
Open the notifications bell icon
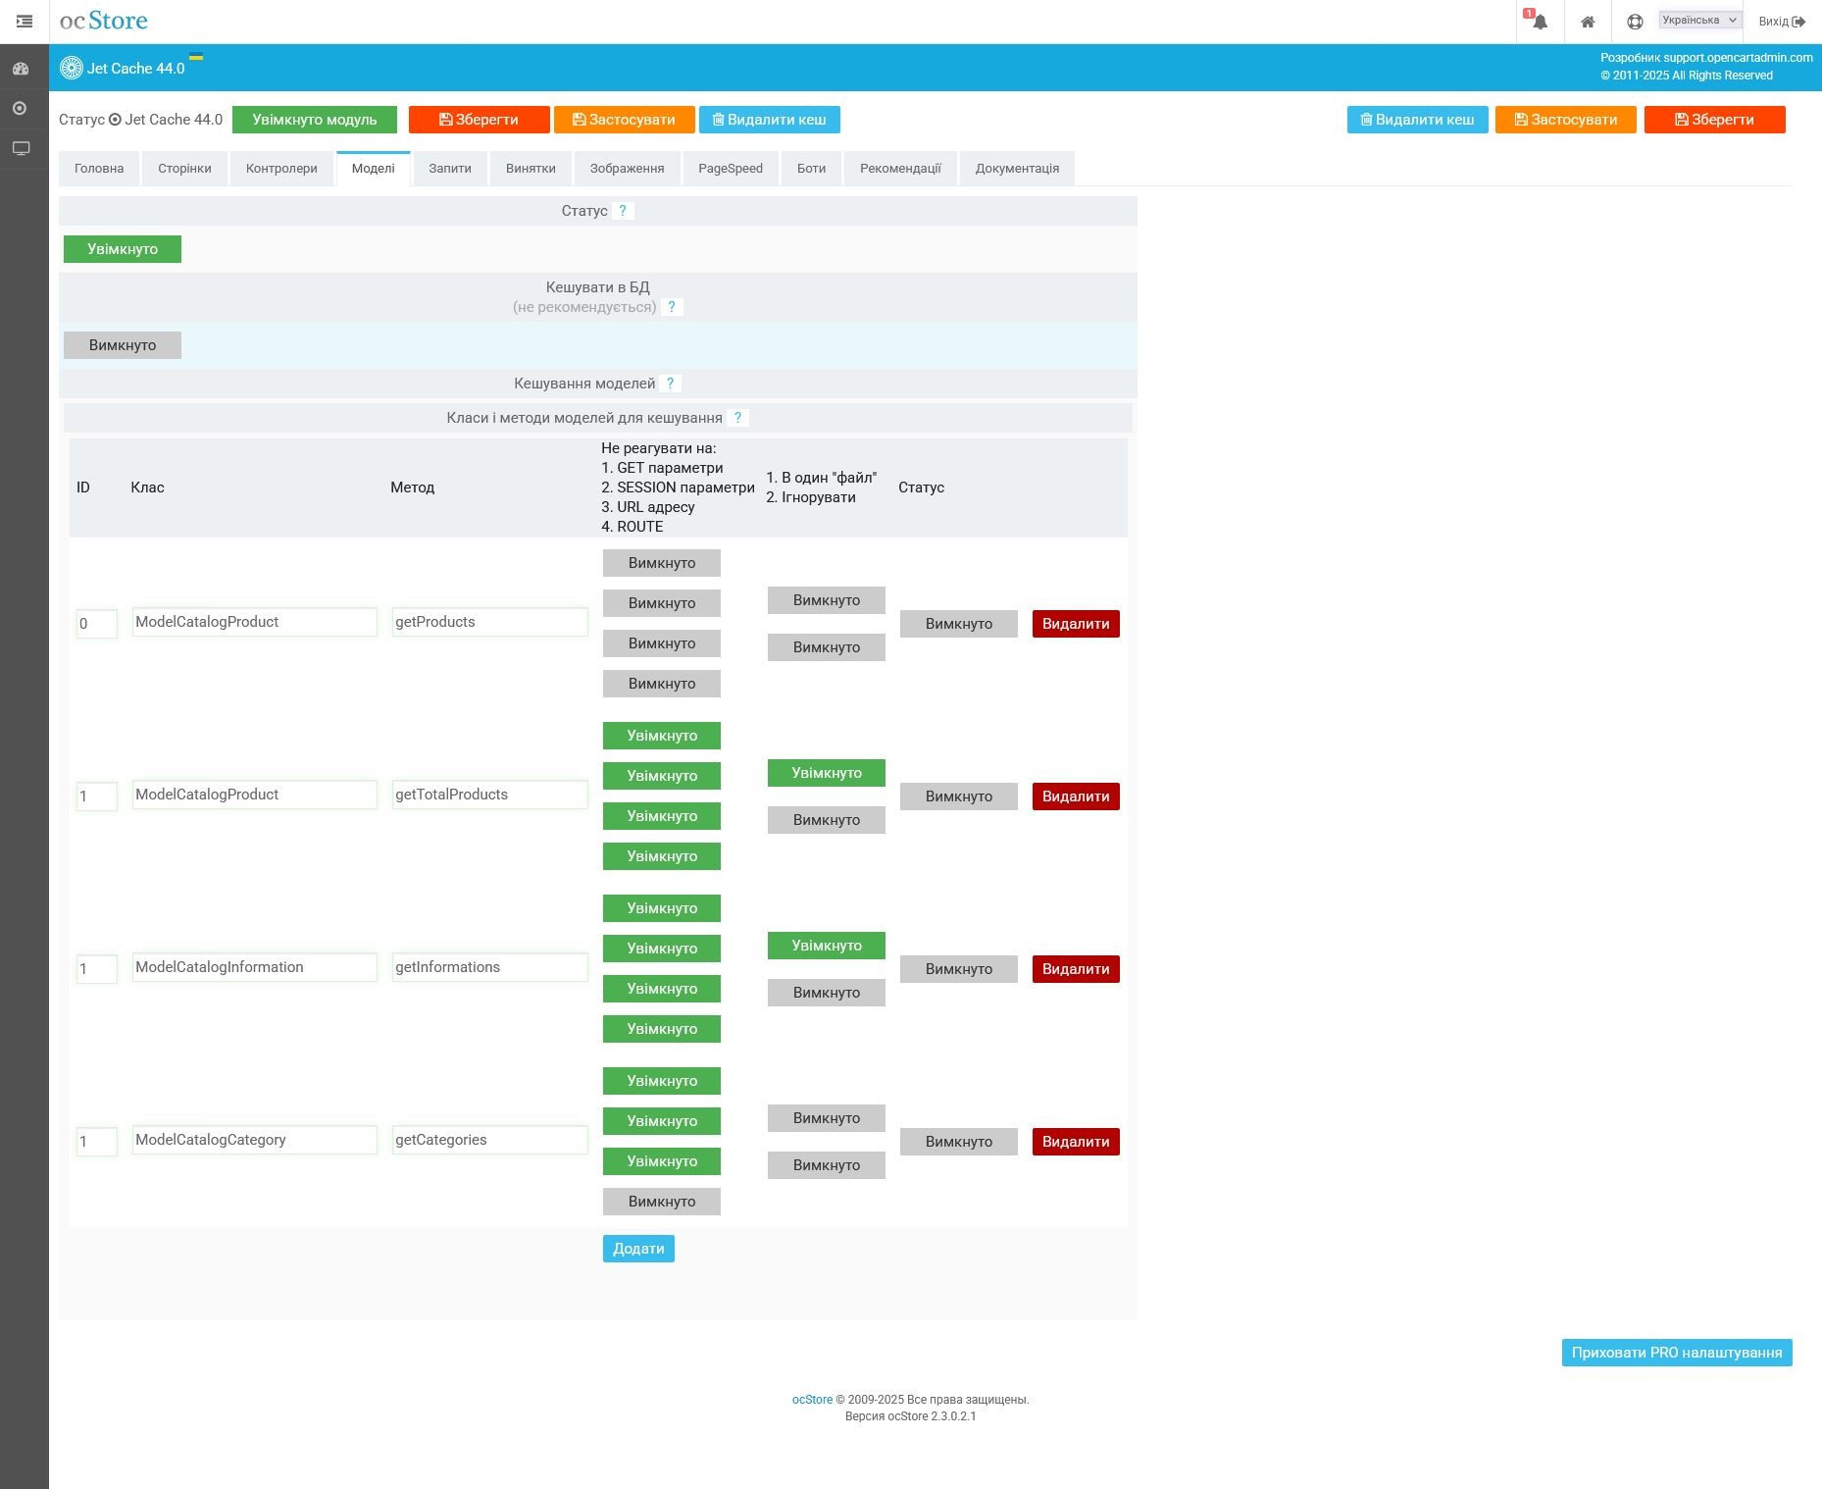1540,22
